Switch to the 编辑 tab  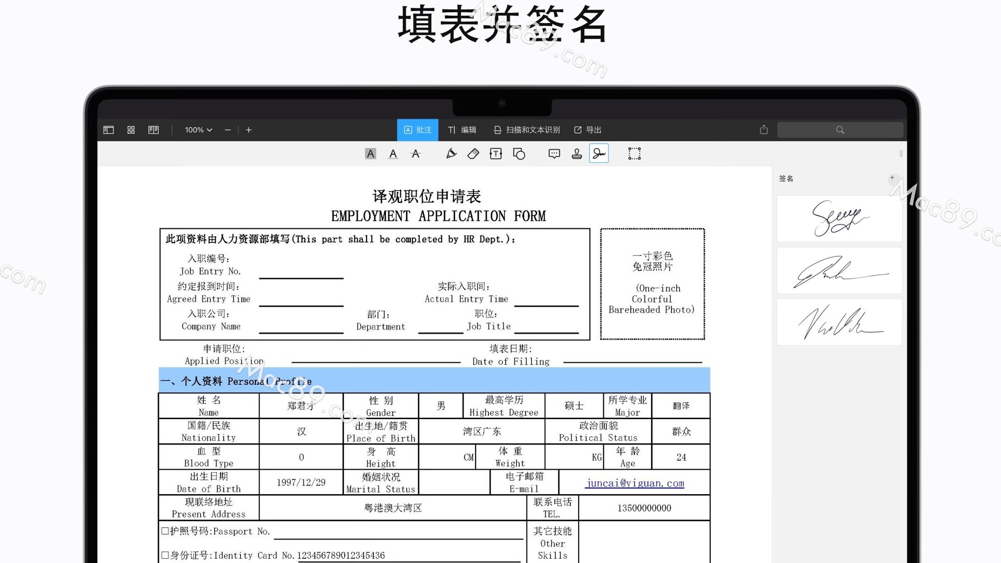462,130
